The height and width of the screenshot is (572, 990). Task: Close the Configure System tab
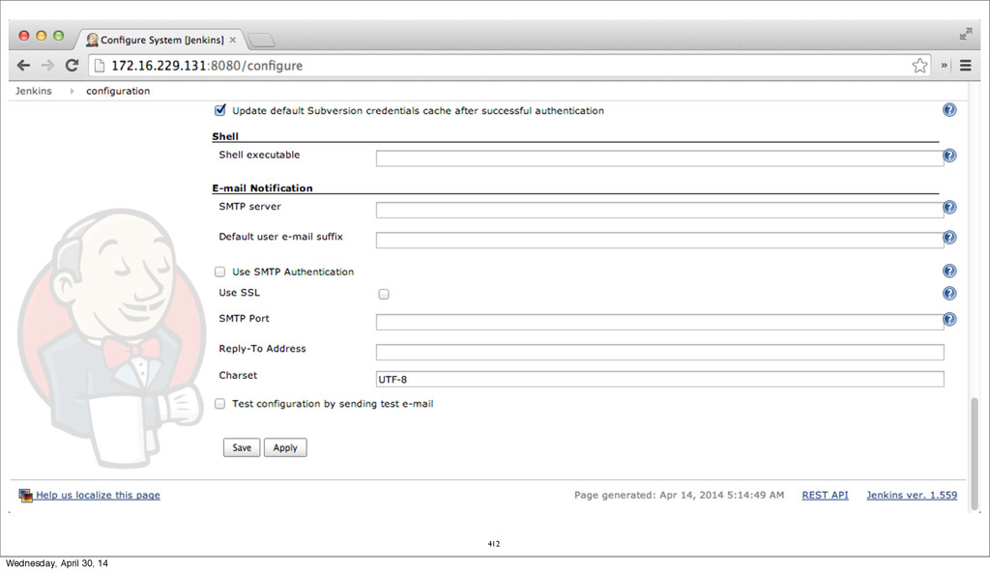tap(233, 40)
